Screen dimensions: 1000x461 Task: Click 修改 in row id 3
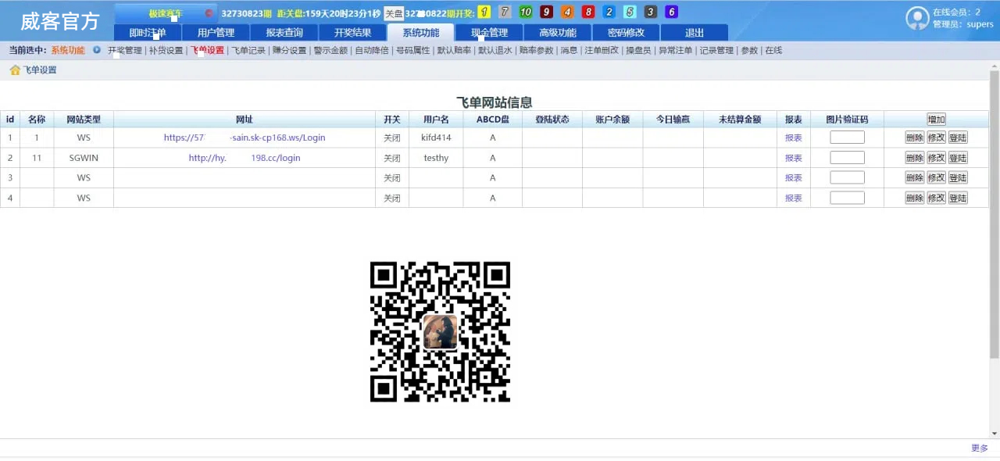click(936, 178)
